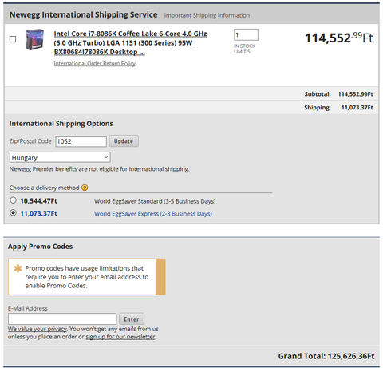Screen dimensions: 383x368
Task: Open Important Shipping Information link
Action: 207,15
